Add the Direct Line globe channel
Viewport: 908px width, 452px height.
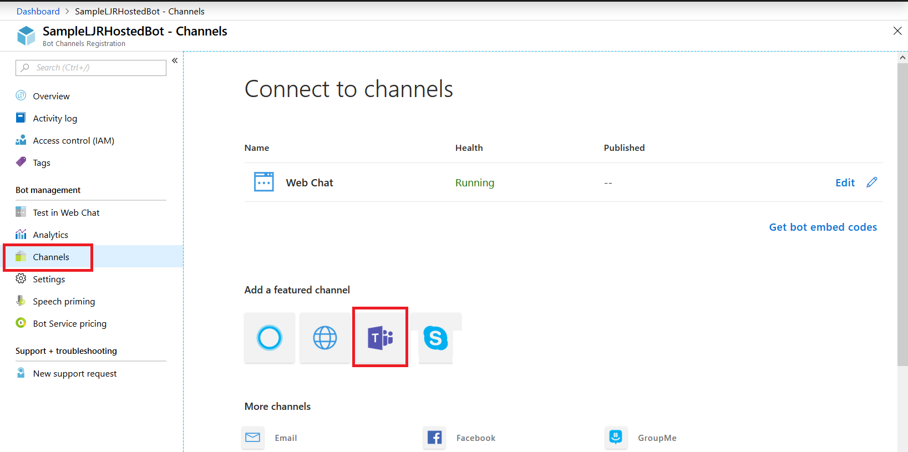click(325, 338)
